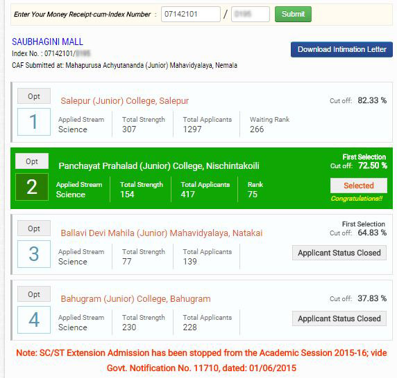Click Applicant Status Closed for Bahugram College
Viewport: 397px width, 378px height.
(x=339, y=318)
